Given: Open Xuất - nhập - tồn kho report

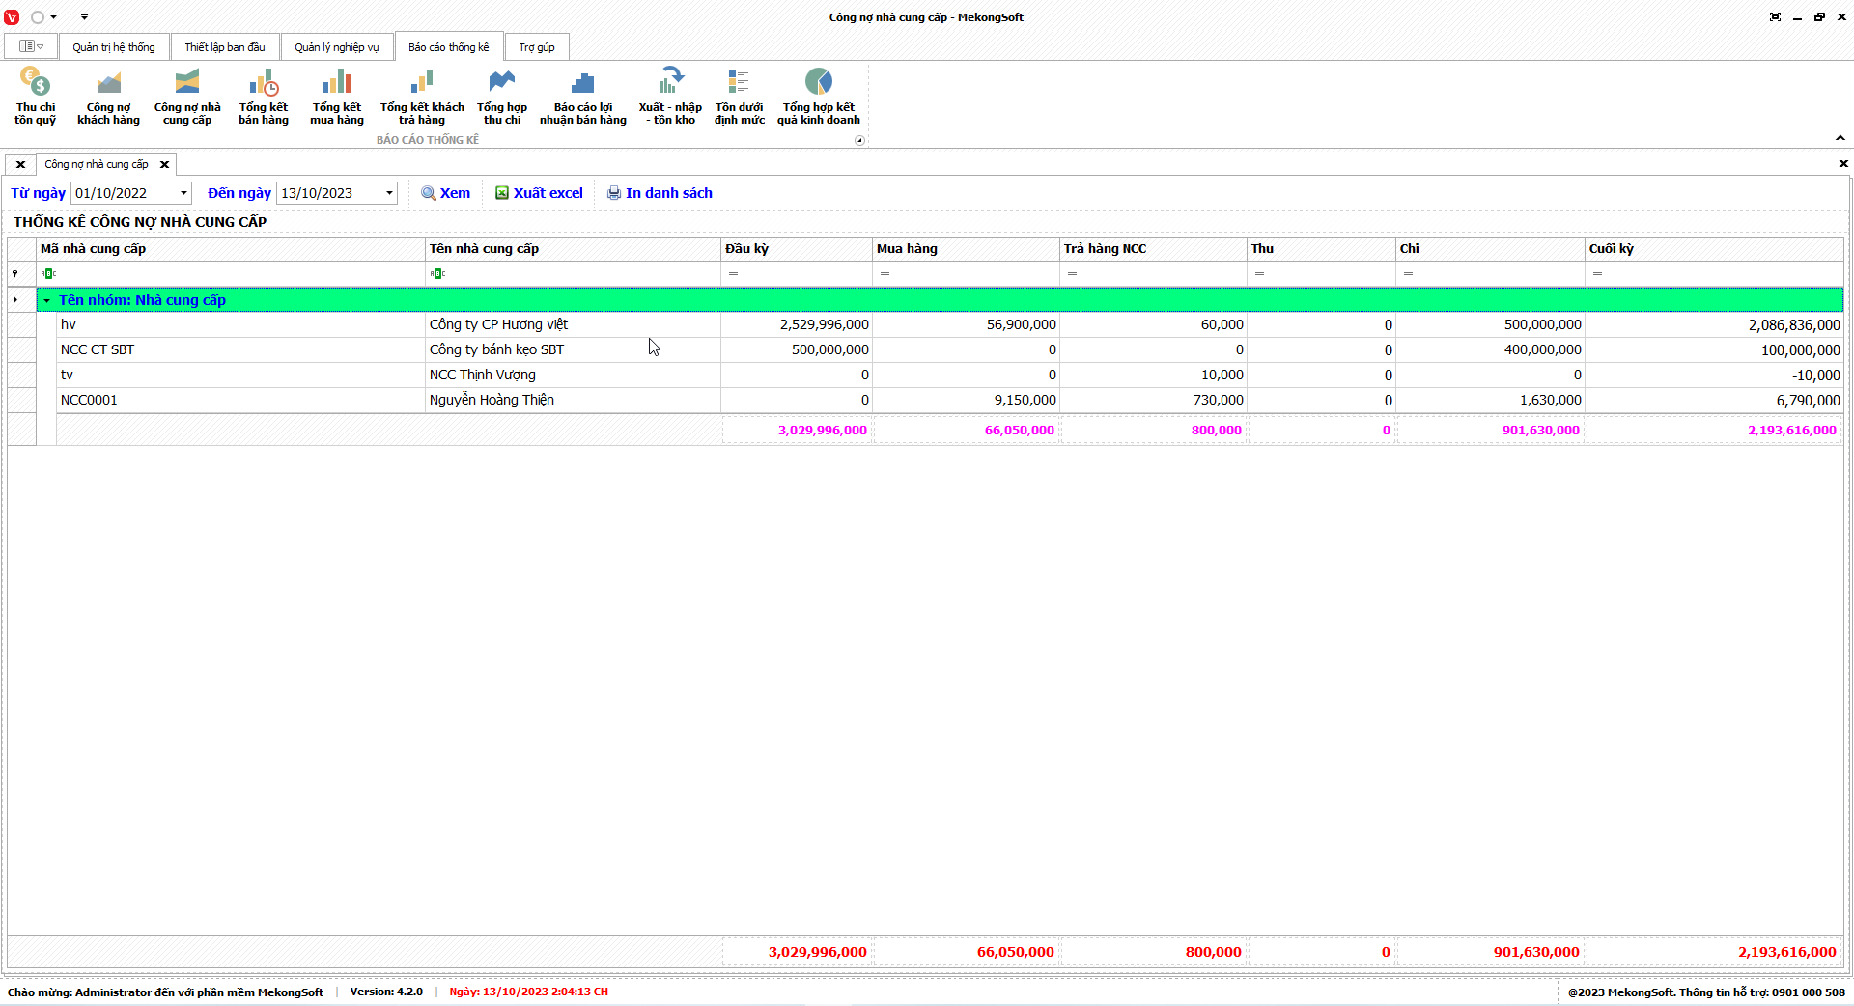Looking at the screenshot, I should (670, 95).
